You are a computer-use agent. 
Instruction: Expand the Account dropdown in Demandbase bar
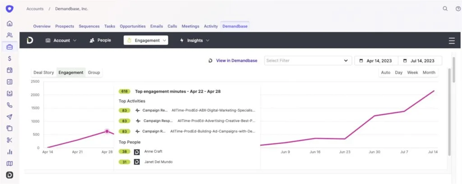[x=61, y=40]
